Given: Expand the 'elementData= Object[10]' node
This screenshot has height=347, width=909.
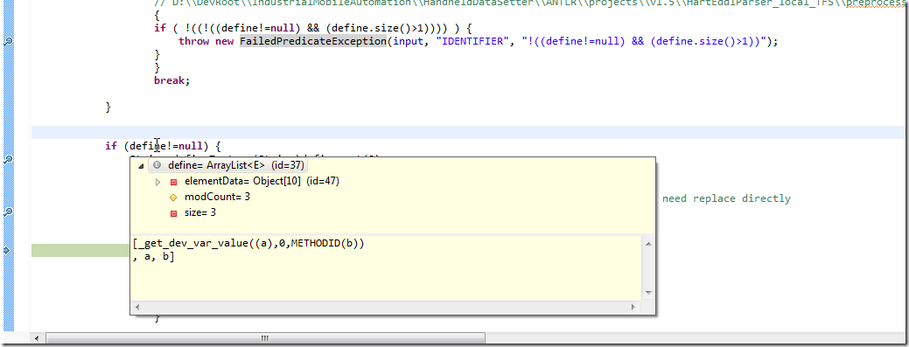Looking at the screenshot, I should click(x=157, y=182).
